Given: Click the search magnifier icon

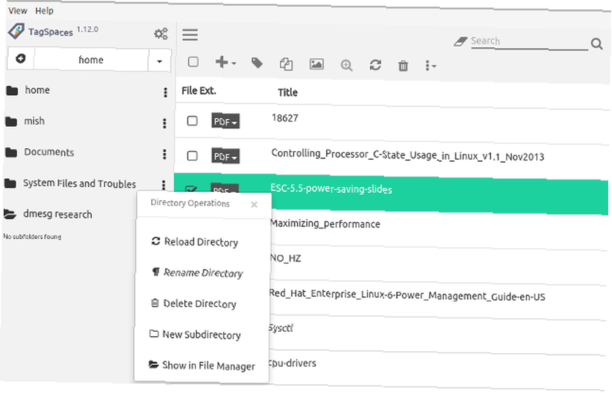Looking at the screenshot, I should tap(596, 43).
